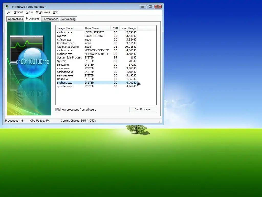262x197 pixels.
Task: Select the services.exe process
Action: (96, 75)
